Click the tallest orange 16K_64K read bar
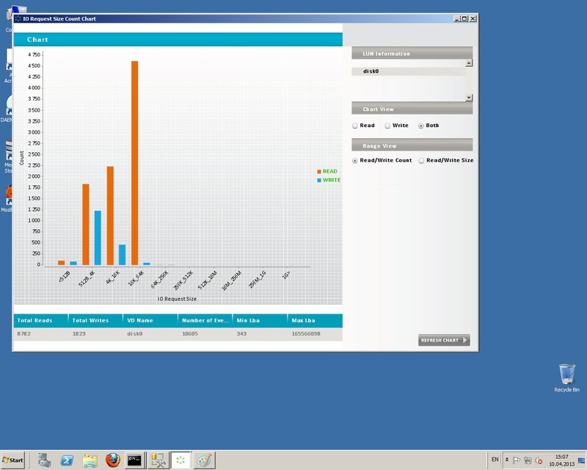The height and width of the screenshot is (470, 587). click(134, 163)
